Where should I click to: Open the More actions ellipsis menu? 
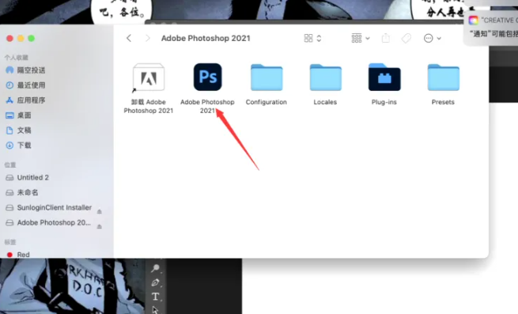433,38
